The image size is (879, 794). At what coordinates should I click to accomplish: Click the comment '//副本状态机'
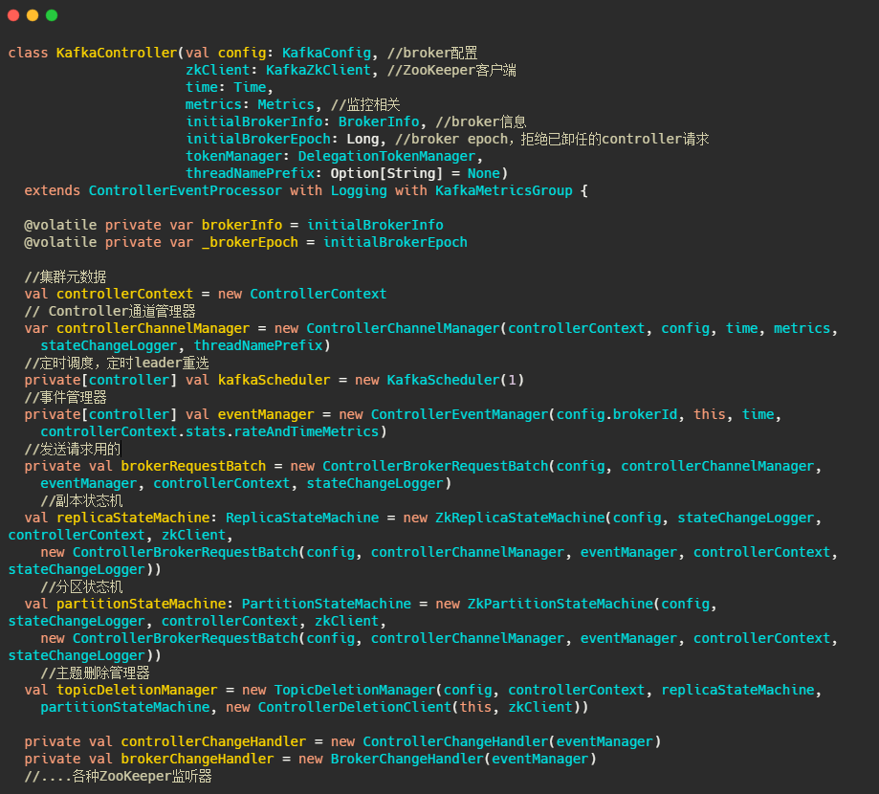pos(81,500)
